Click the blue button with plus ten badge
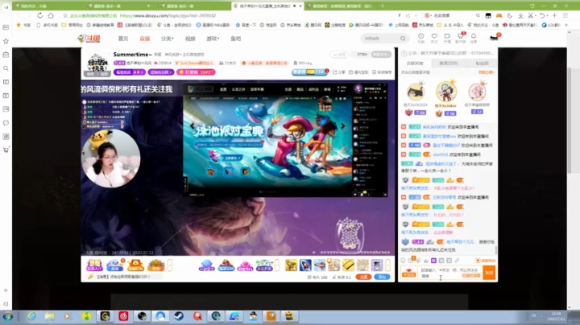This screenshot has height=325, width=580. tap(309, 72)
